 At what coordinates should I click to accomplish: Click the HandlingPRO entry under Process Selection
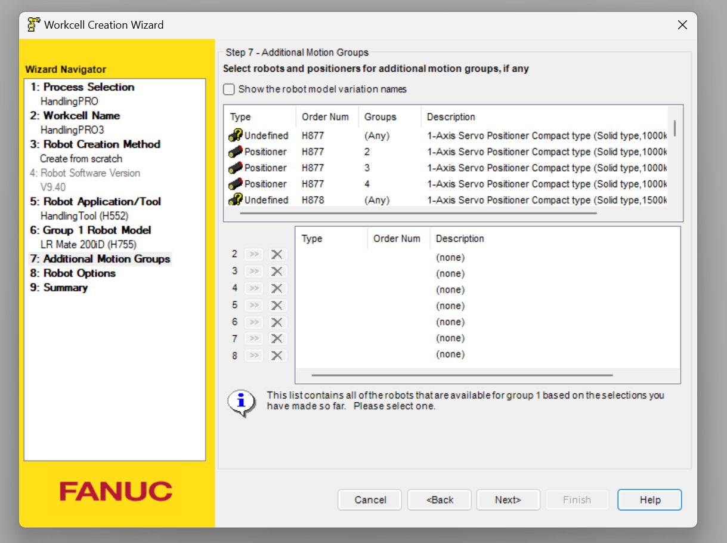point(69,101)
